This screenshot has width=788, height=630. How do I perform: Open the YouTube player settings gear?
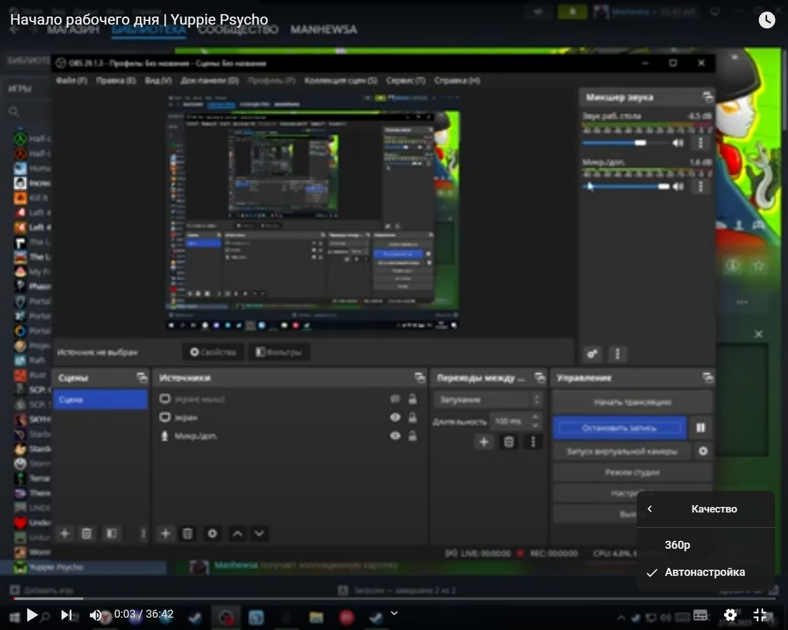pos(730,615)
